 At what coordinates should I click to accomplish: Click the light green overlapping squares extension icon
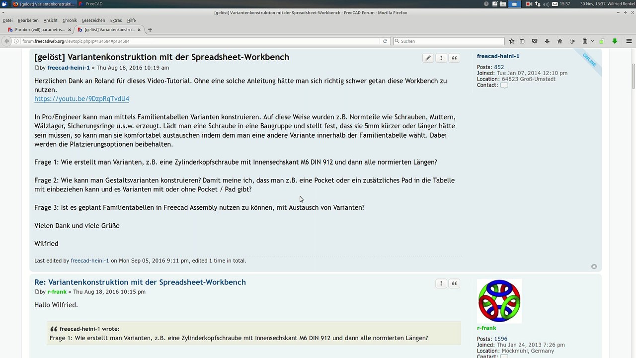point(602,41)
